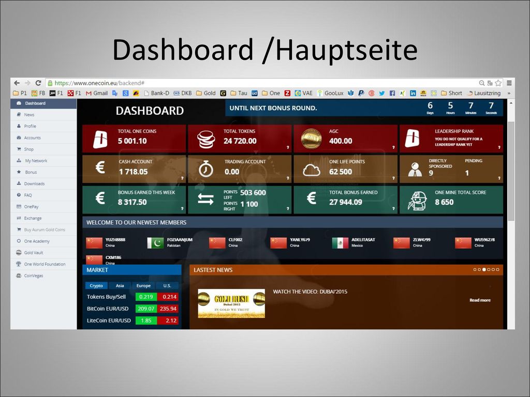Open the VAE bookmark
The image size is (530, 397).
pyautogui.click(x=303, y=93)
